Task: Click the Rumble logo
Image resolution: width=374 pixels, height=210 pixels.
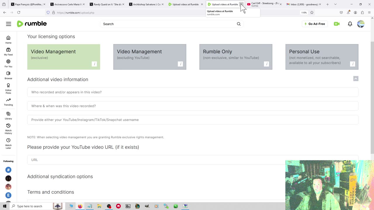Action: click(32, 24)
